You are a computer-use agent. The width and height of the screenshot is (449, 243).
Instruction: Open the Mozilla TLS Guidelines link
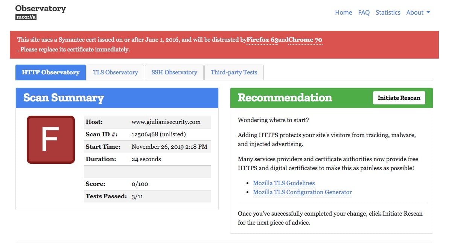[284, 183]
